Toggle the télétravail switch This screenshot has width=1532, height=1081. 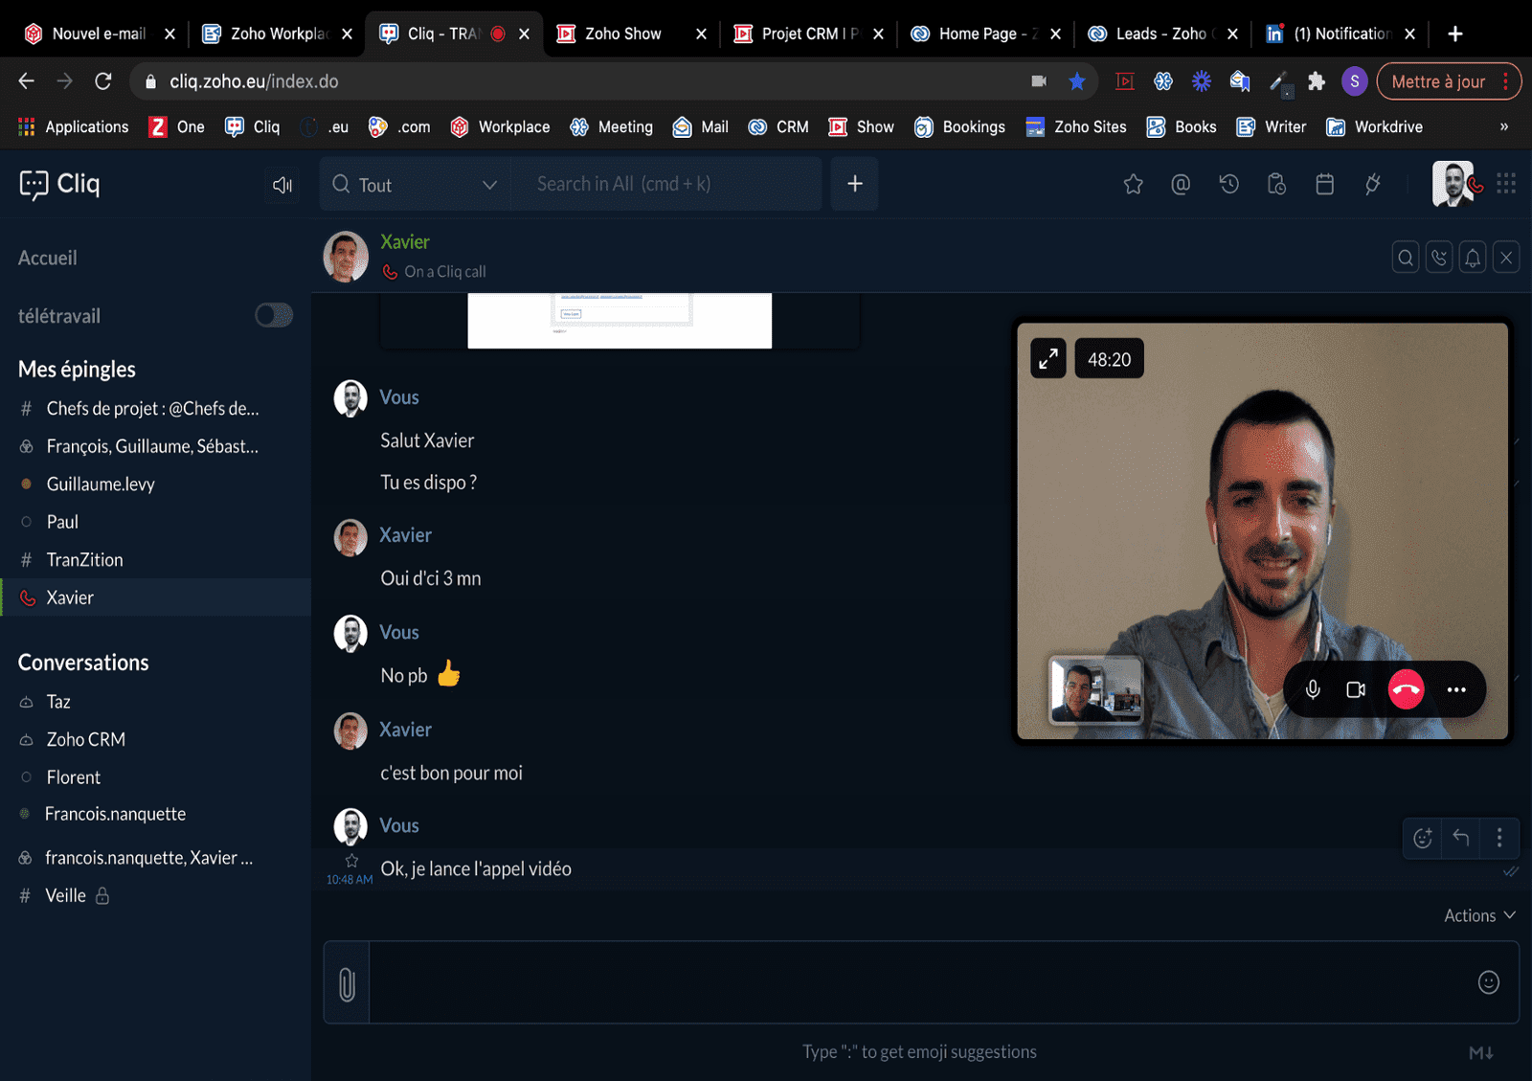point(274,315)
